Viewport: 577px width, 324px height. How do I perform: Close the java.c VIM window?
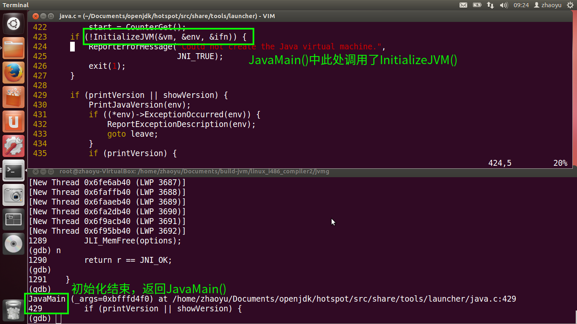coord(35,16)
